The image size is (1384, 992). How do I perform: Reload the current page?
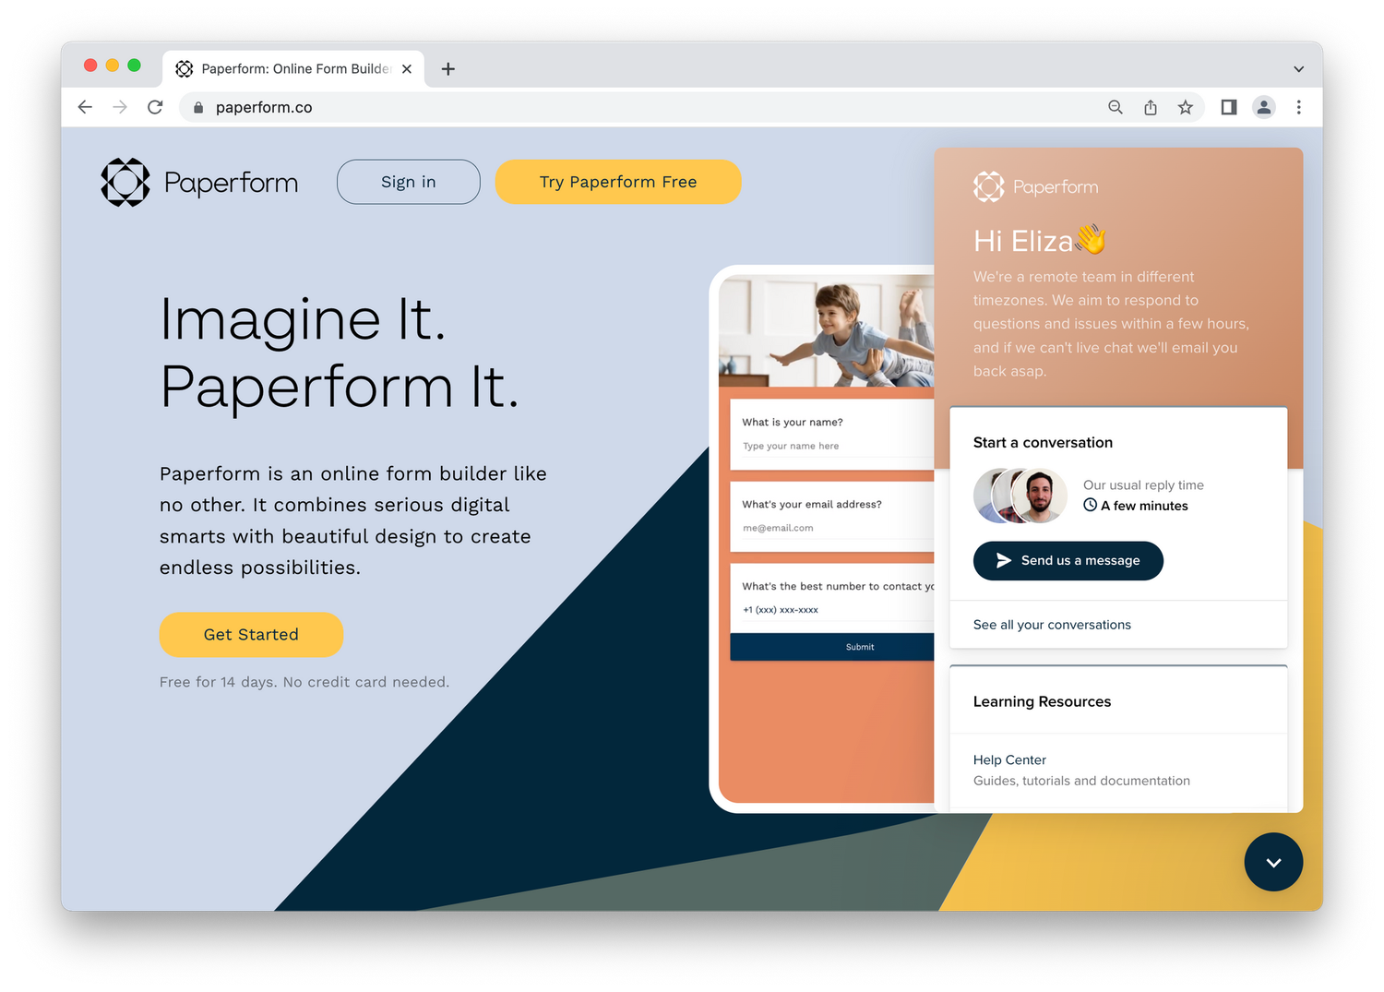click(x=155, y=107)
